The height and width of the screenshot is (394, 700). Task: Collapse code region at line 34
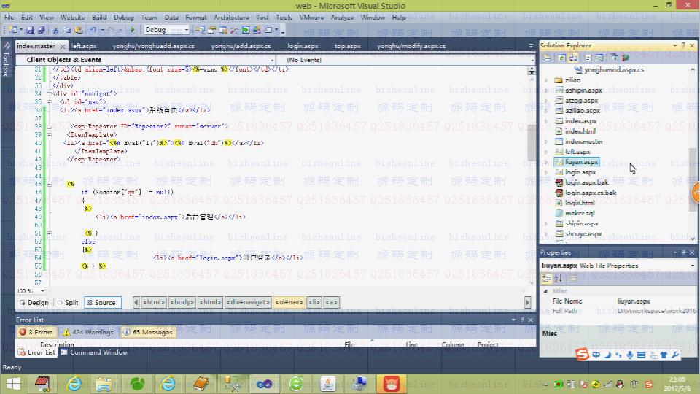pos(49,94)
